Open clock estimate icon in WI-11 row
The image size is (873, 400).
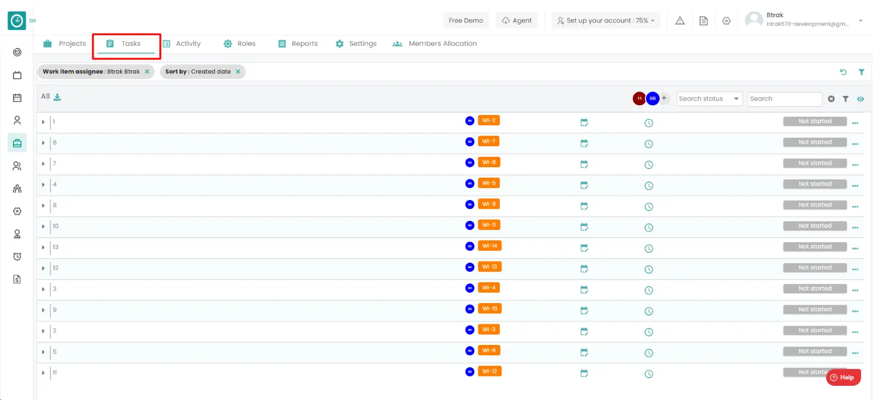(649, 228)
